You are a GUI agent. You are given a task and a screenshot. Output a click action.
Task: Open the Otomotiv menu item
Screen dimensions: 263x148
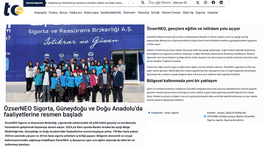(129, 13)
